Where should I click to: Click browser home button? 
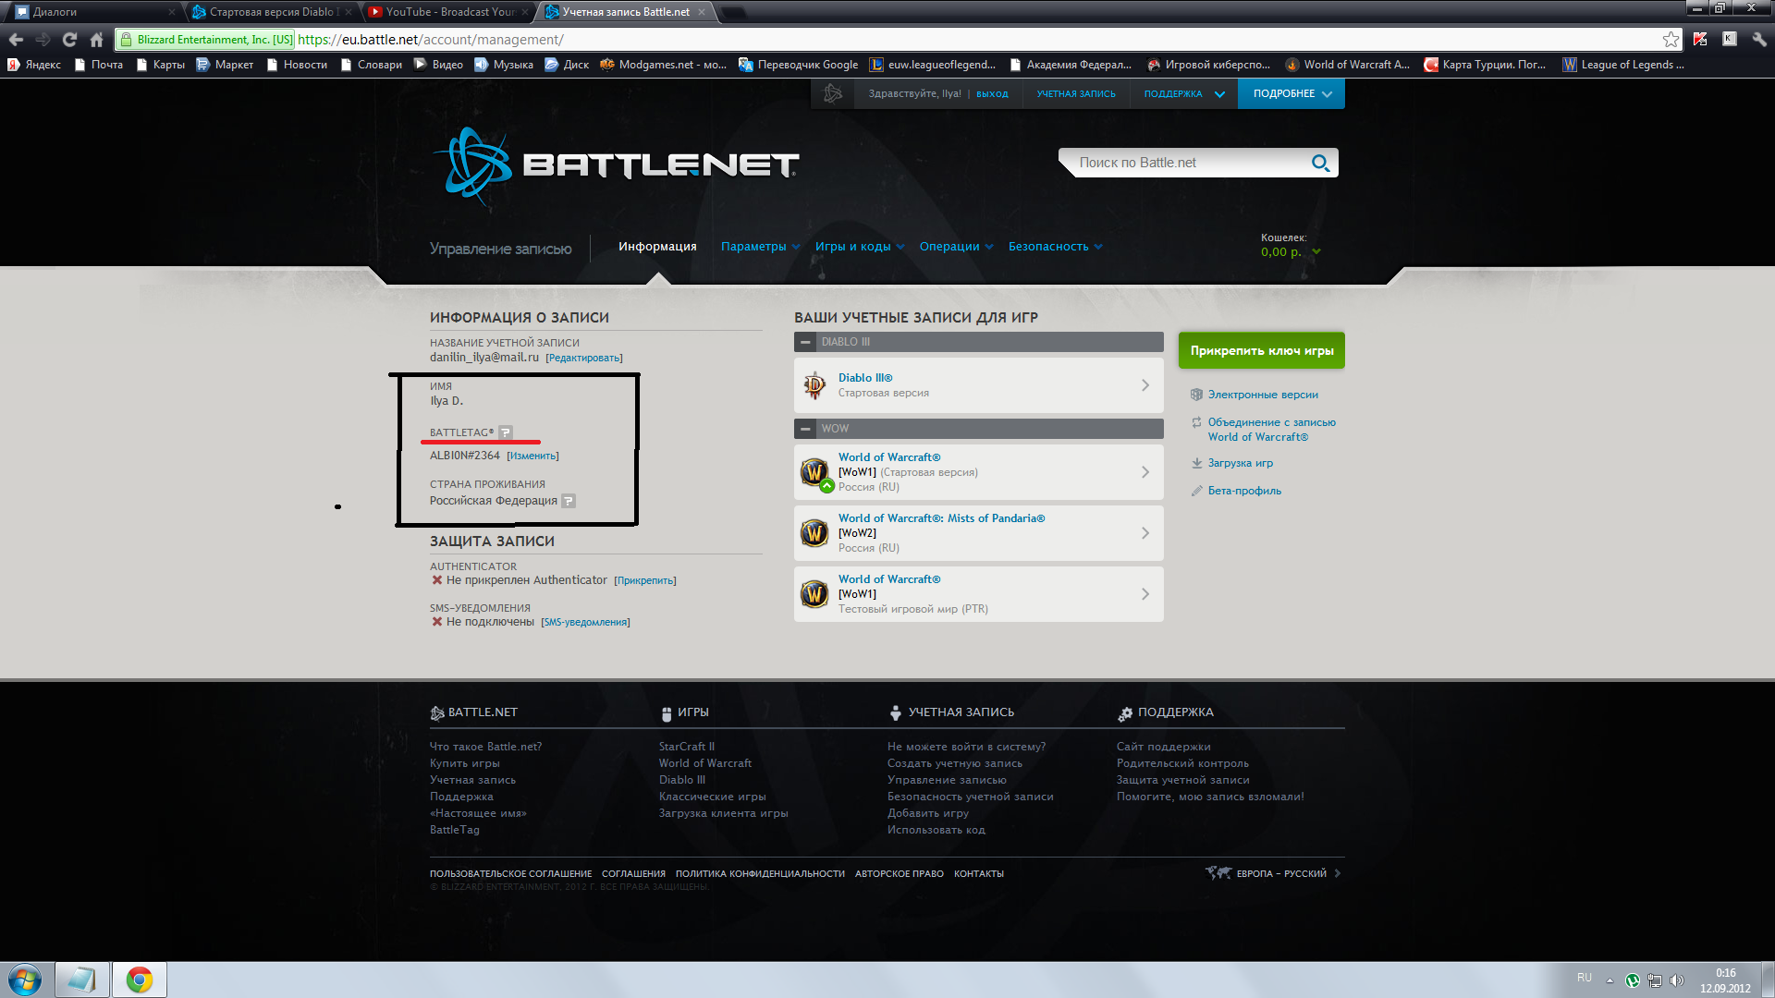point(96,40)
